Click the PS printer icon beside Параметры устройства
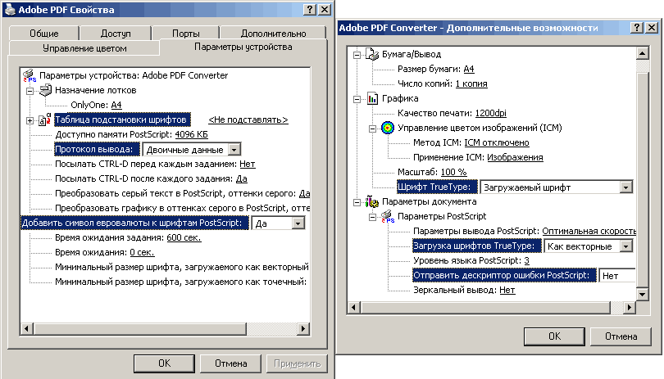This screenshot has width=664, height=379. click(30, 75)
